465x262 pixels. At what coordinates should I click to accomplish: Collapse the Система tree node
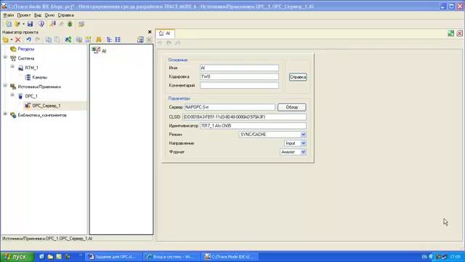point(5,57)
